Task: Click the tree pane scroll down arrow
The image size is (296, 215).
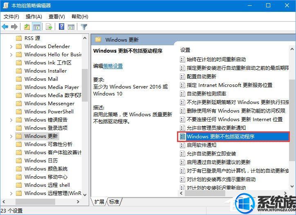Action: (x=85, y=195)
